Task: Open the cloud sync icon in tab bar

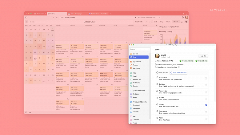Action: [x=183, y=14]
